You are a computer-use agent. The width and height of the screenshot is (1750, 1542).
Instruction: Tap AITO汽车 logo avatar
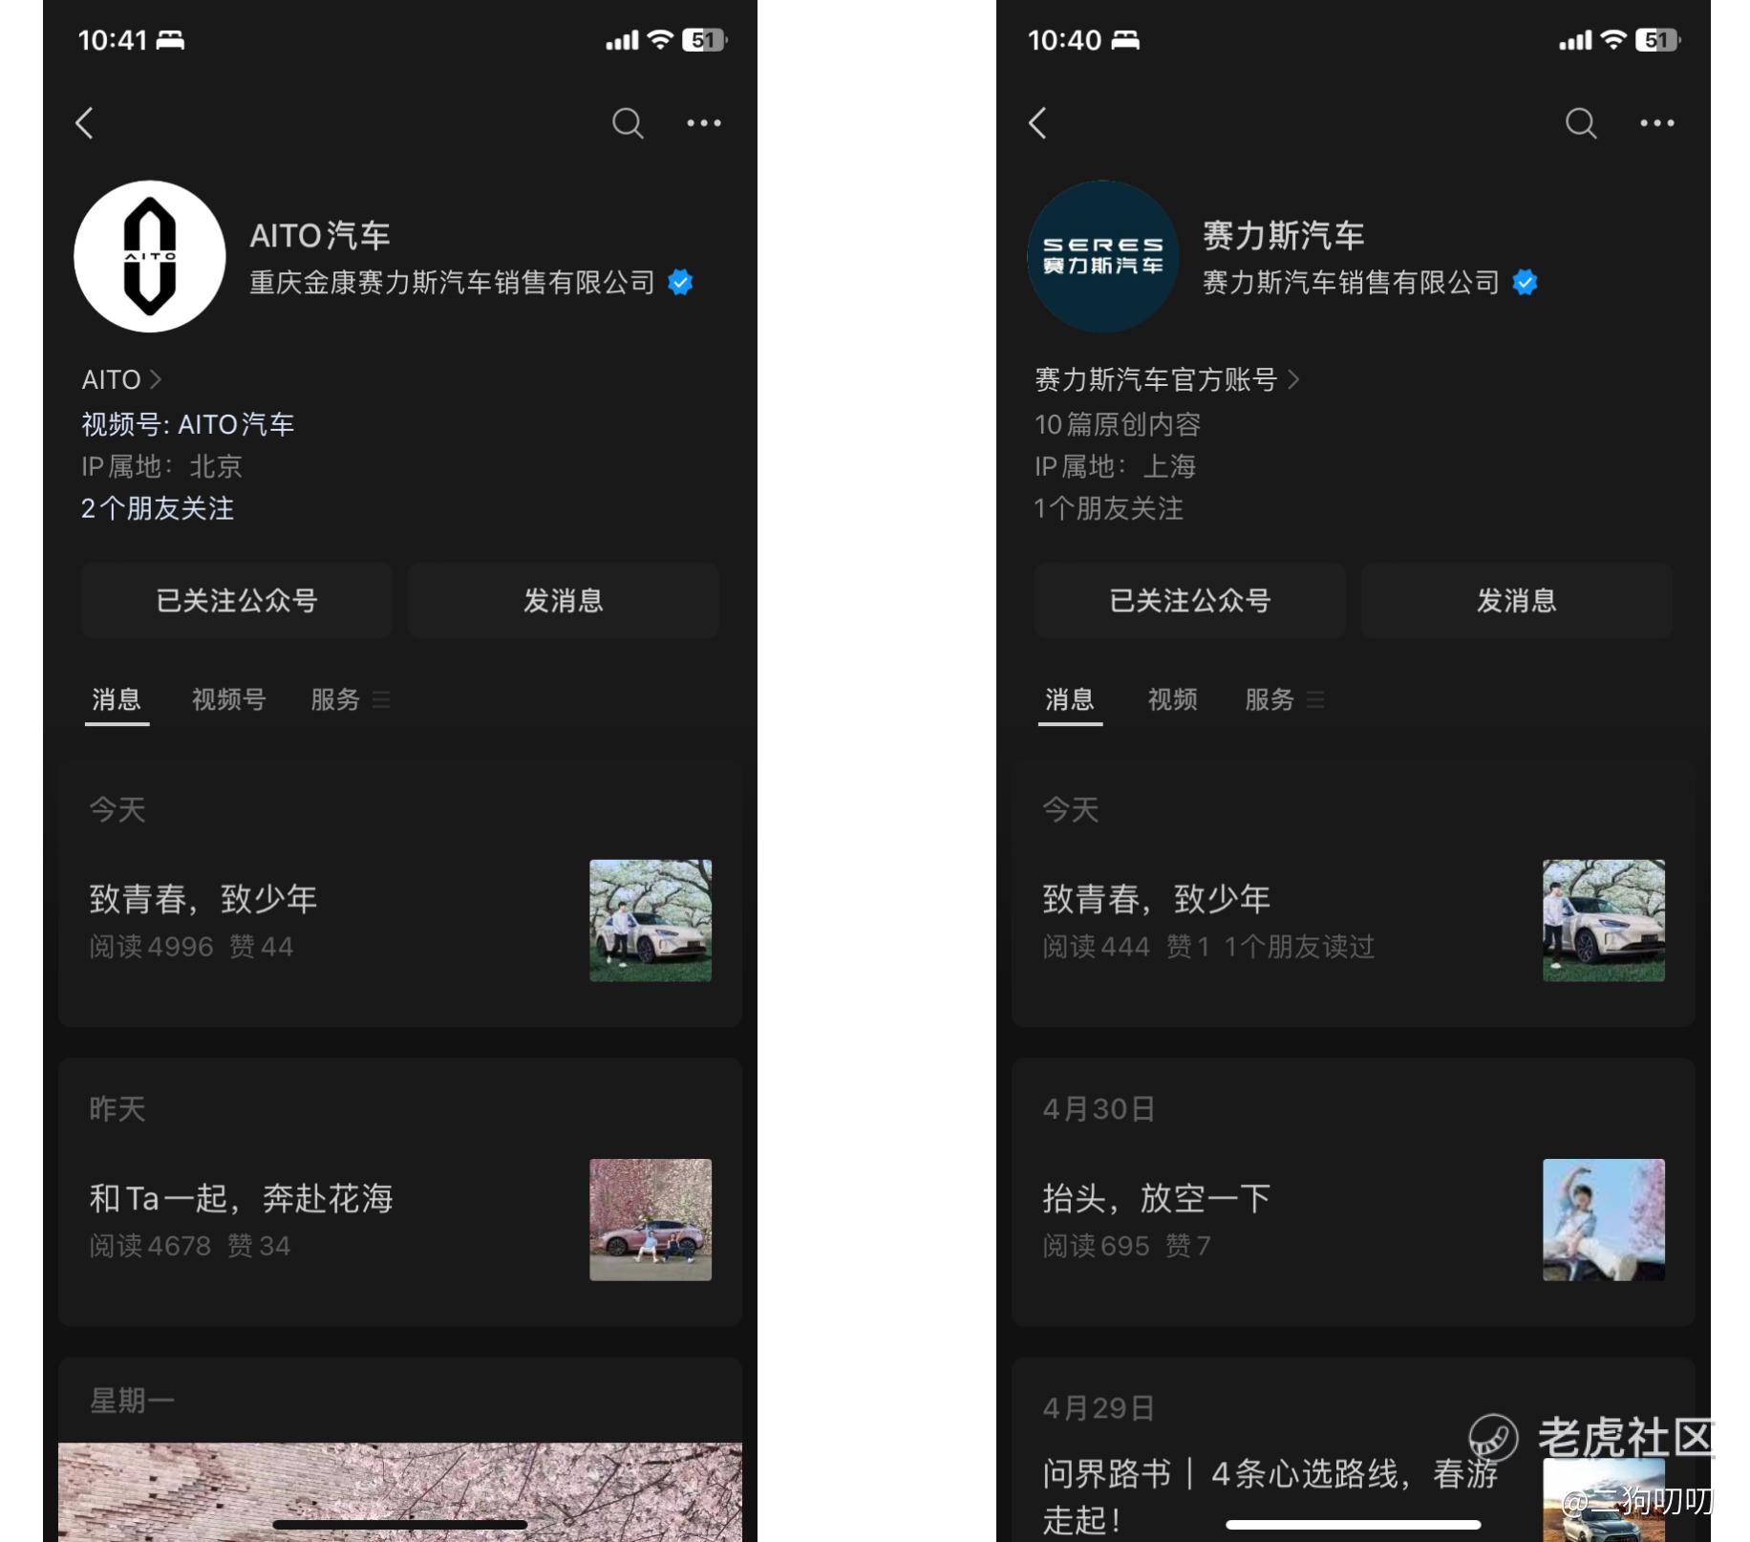(x=150, y=256)
